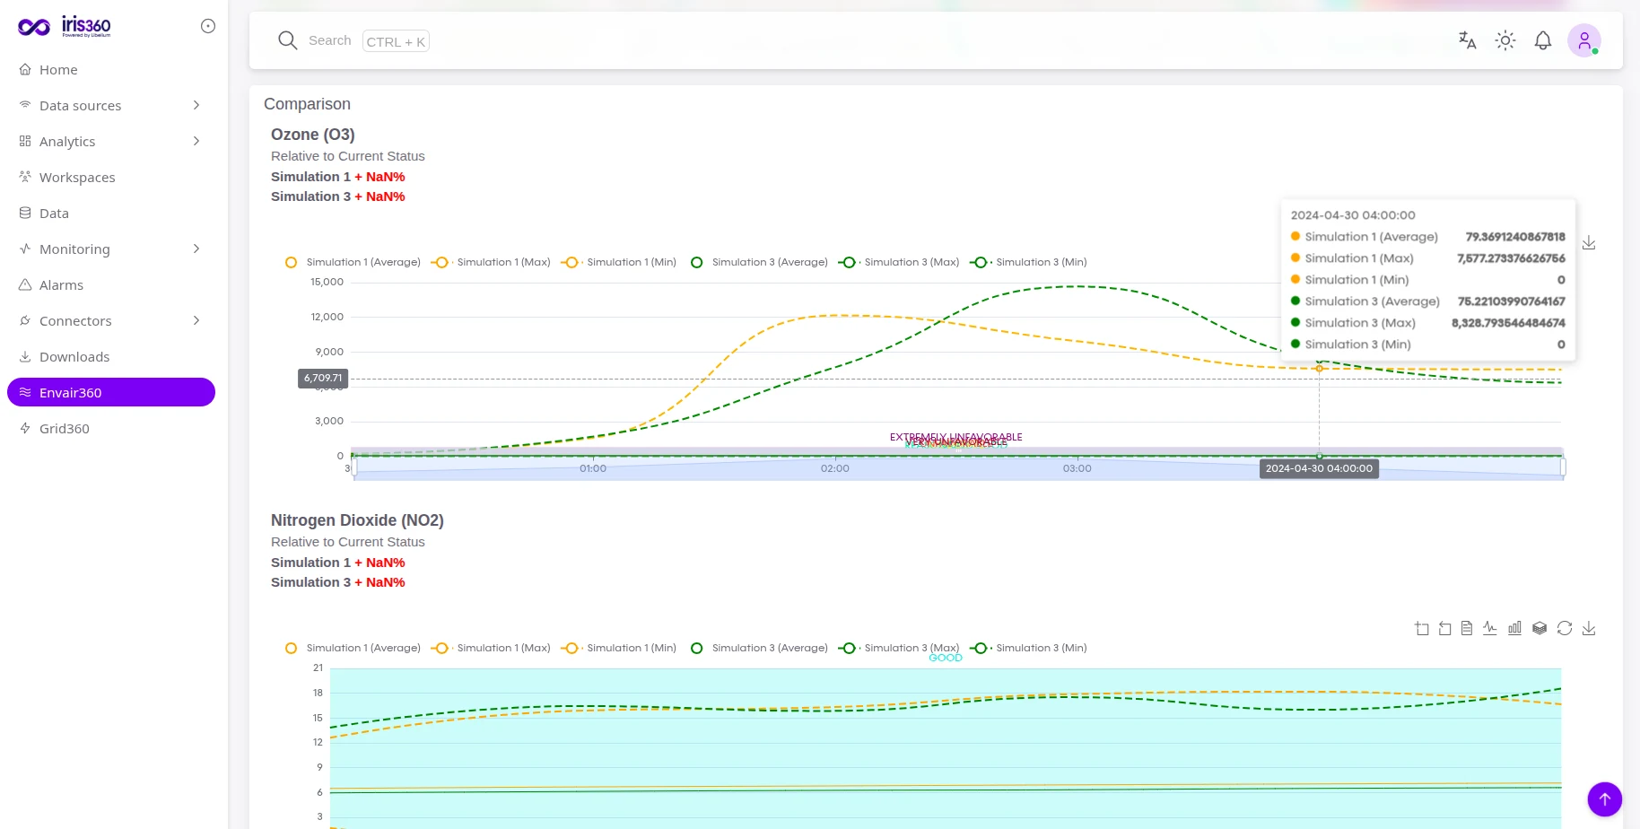Switch NO2 chart to stacked view
The width and height of the screenshot is (1640, 829).
1540,628
